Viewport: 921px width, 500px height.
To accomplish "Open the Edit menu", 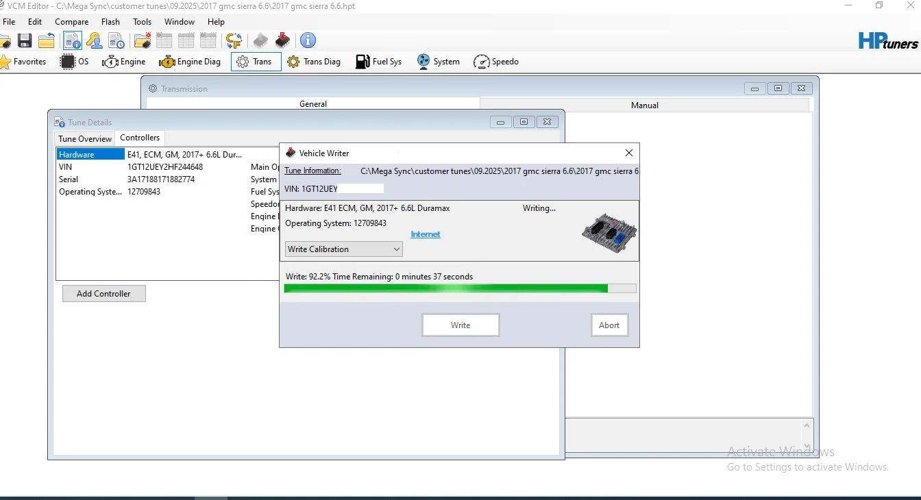I will tap(35, 22).
